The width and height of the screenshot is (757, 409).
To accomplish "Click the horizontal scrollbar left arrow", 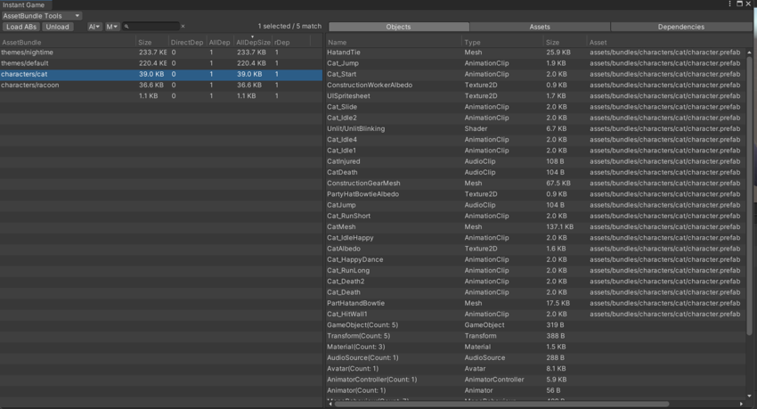I will (x=331, y=404).
